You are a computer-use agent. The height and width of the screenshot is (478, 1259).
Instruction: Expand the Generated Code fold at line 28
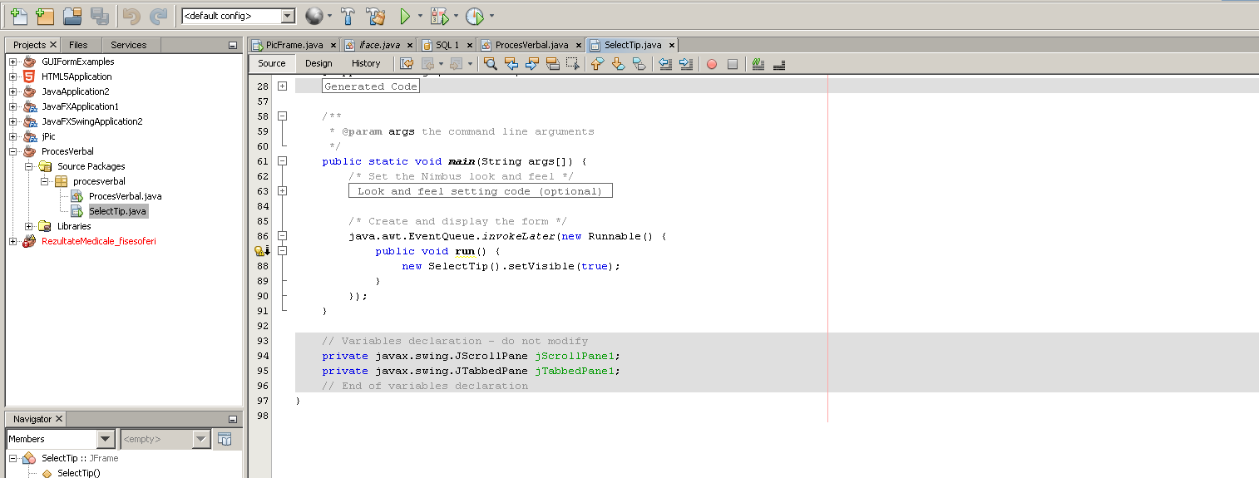click(x=283, y=86)
